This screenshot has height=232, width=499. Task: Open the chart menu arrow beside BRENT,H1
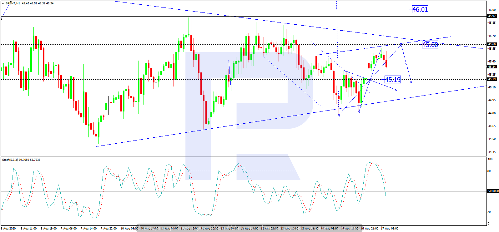pyautogui.click(x=3, y=3)
